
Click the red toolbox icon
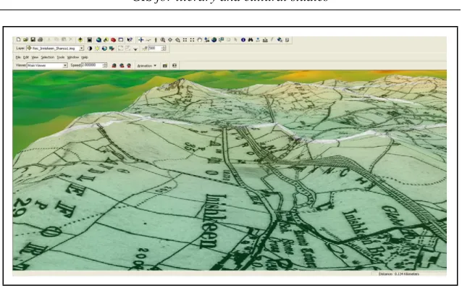pyautogui.click(x=113, y=40)
